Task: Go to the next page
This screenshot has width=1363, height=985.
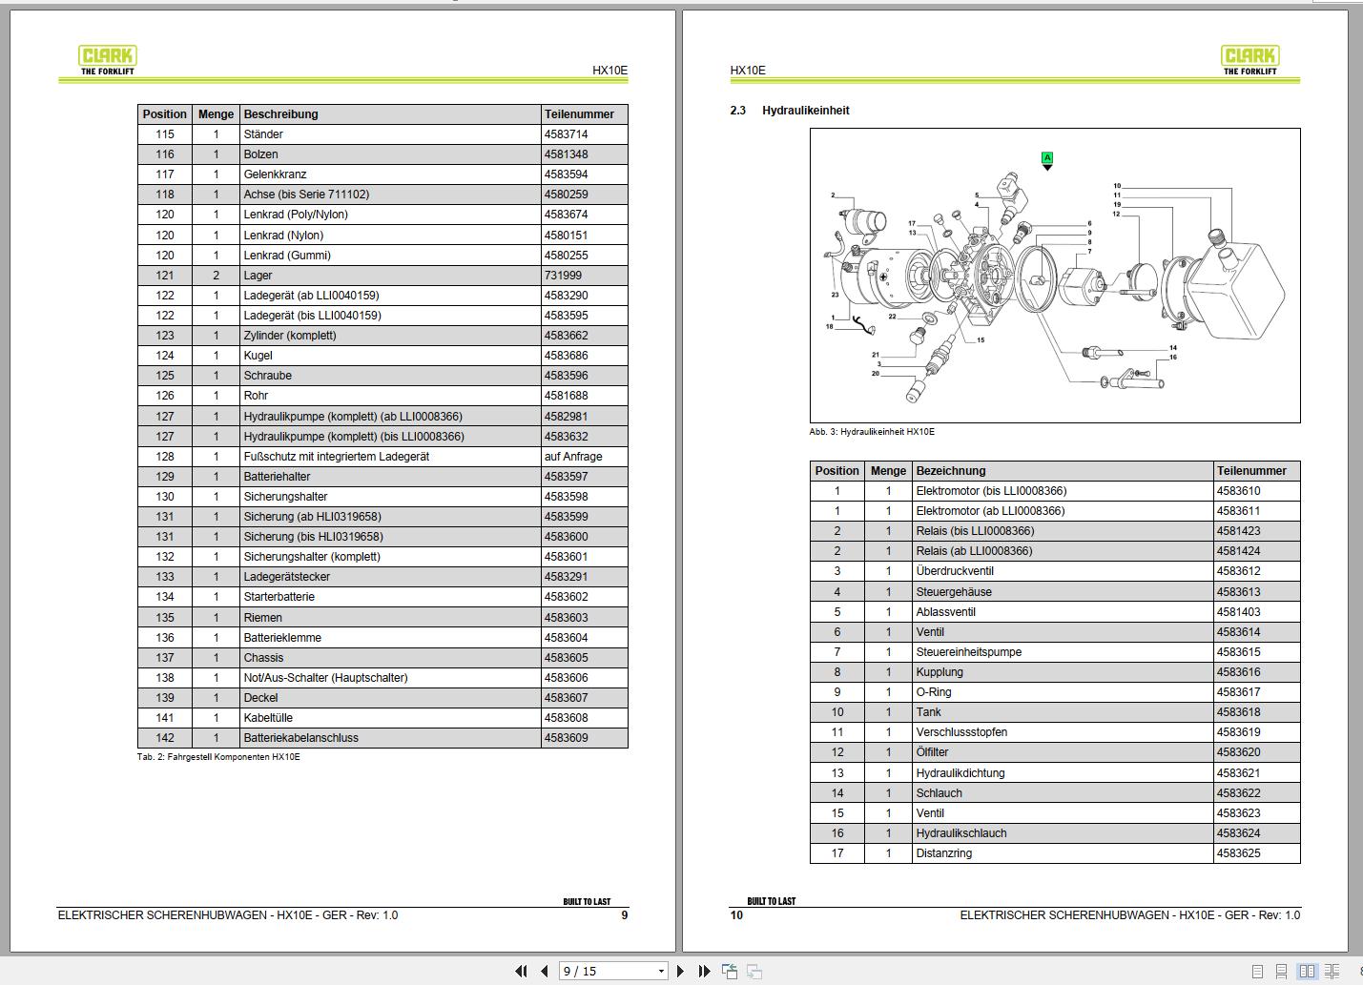Action: coord(680,971)
